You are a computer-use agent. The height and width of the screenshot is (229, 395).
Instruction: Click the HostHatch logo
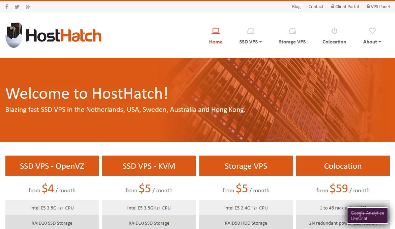pos(53,35)
